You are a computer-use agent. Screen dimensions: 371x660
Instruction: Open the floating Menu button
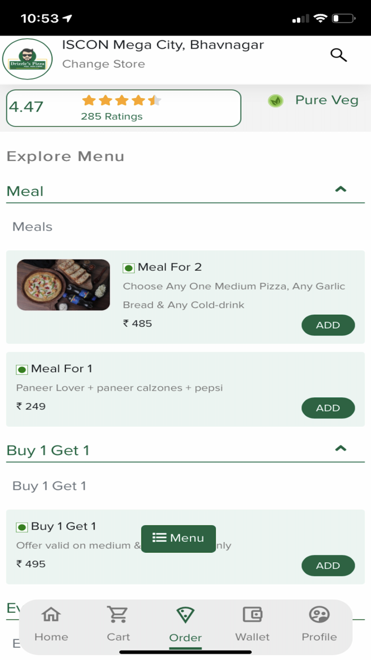(x=178, y=538)
